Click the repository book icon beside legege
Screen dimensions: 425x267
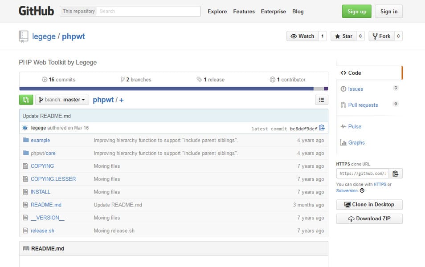point(23,36)
